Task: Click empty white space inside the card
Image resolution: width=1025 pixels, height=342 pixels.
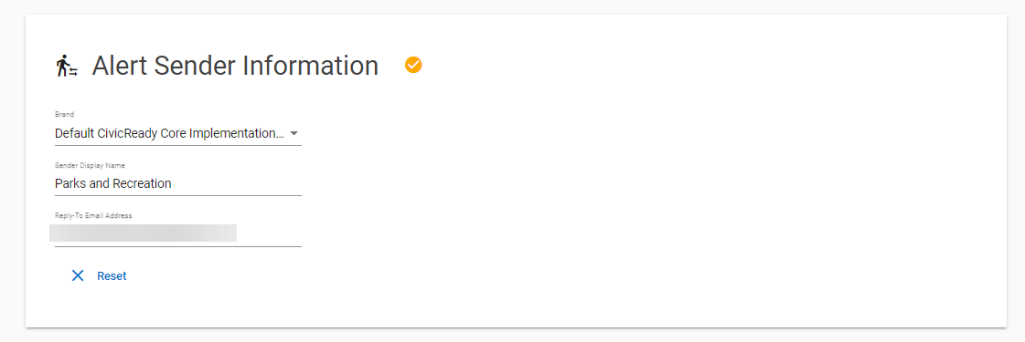Action: [x=654, y=195]
